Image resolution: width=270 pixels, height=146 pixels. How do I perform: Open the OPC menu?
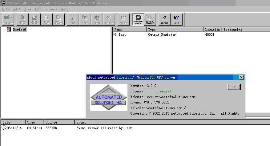click(x=38, y=9)
